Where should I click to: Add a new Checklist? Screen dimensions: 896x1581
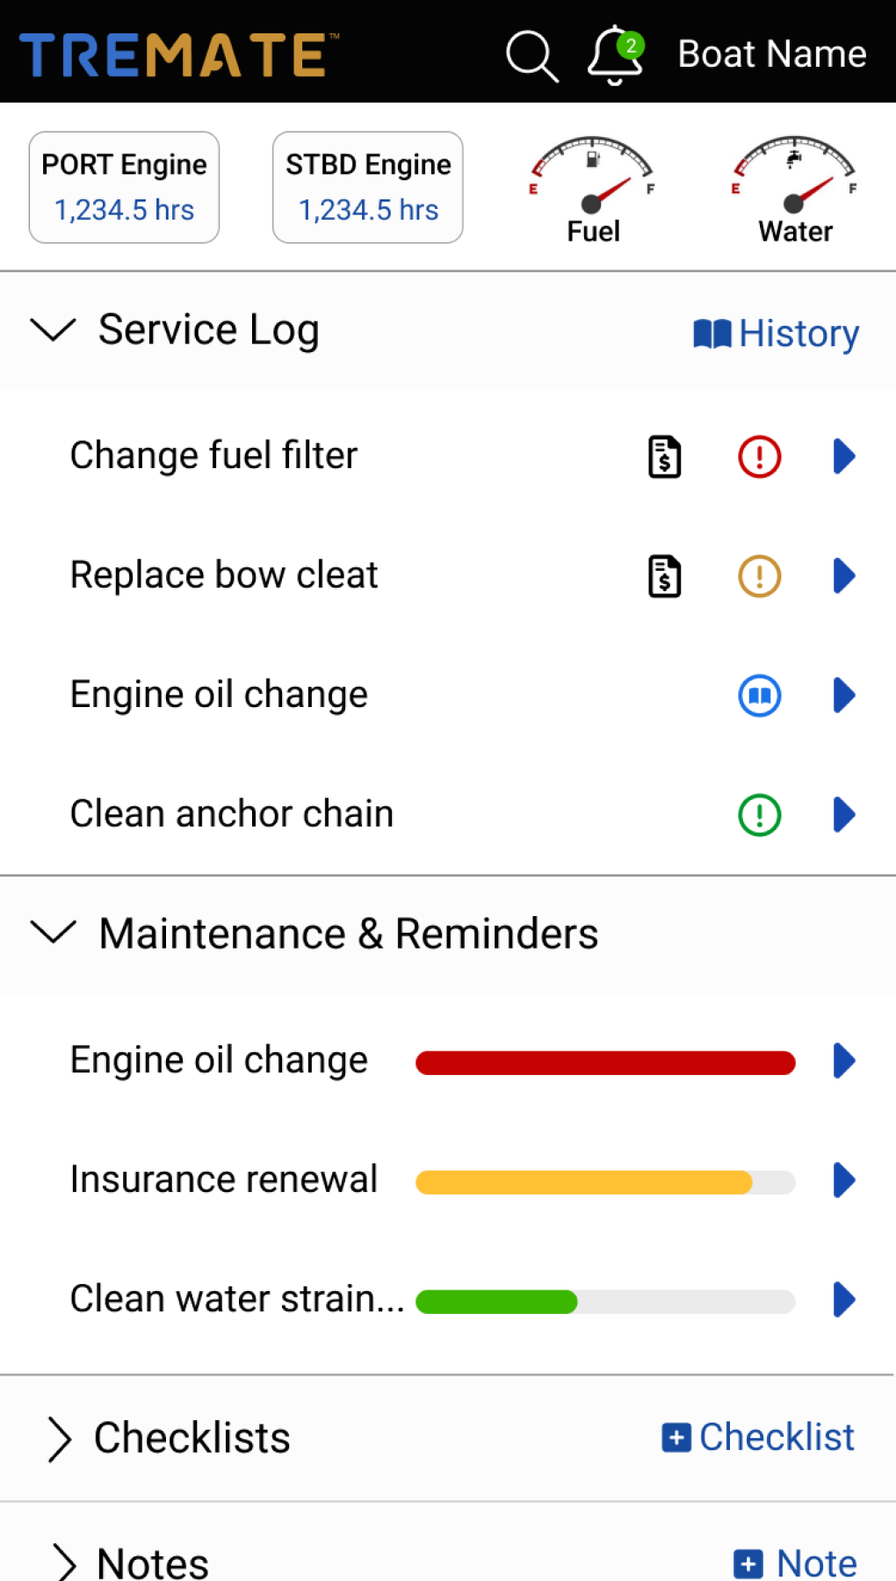758,1438
